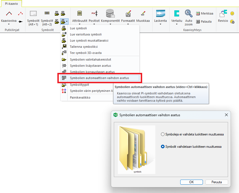Choose Tallenna symboliksi menu entry
The height and width of the screenshot is (193, 239).
point(100,47)
